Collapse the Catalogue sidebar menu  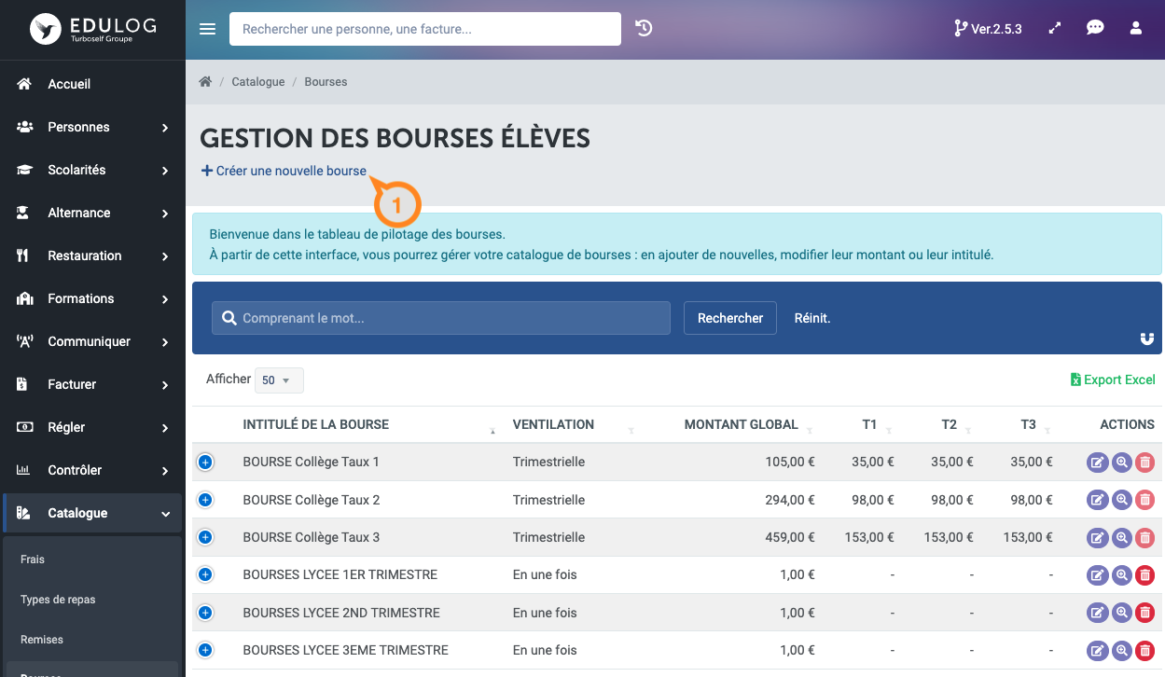click(x=92, y=513)
